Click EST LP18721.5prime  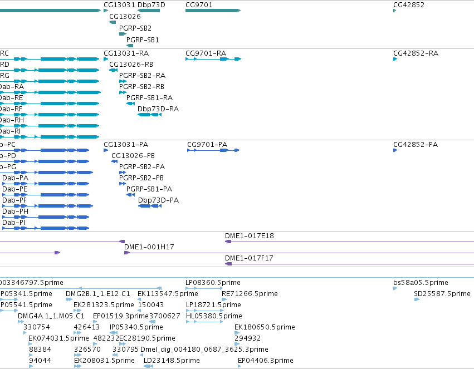pyautogui.click(x=213, y=305)
